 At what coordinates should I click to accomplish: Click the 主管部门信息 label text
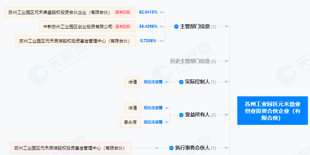click(x=195, y=27)
